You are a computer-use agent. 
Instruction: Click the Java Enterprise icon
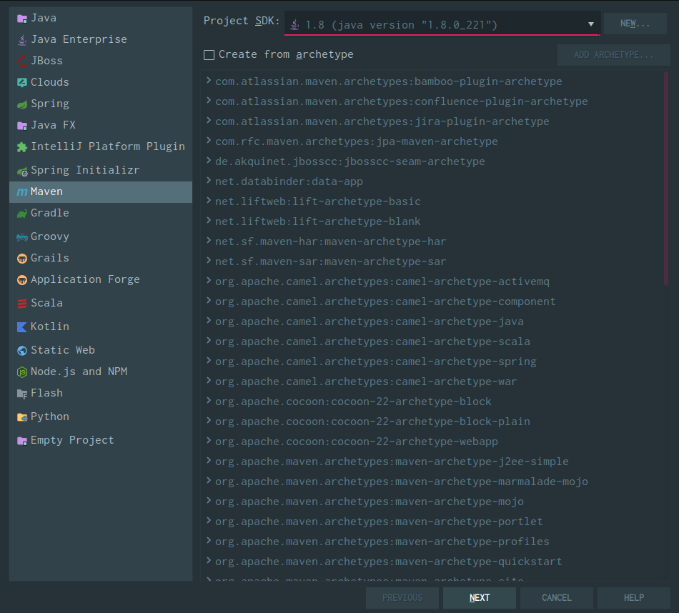pos(22,40)
